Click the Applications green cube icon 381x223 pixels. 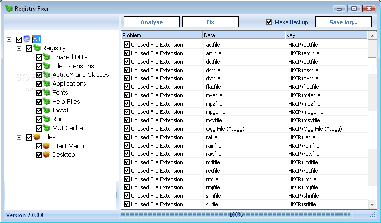[46, 83]
